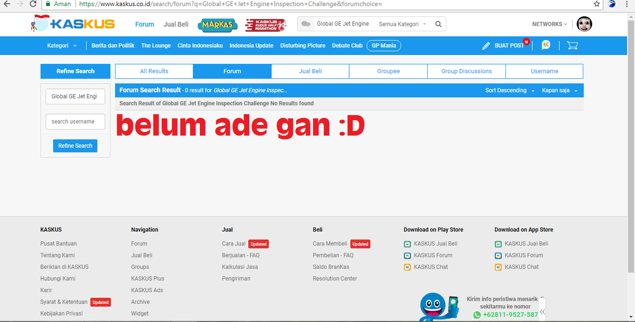Go to The Lounge forum
This screenshot has height=322, width=635.
pyautogui.click(x=156, y=46)
